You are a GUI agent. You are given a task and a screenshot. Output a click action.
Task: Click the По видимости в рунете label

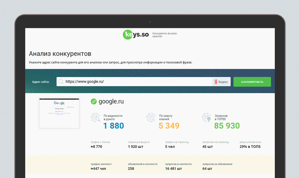(113, 117)
